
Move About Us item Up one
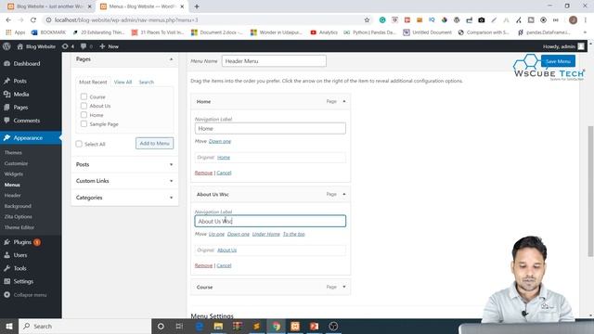(216, 234)
